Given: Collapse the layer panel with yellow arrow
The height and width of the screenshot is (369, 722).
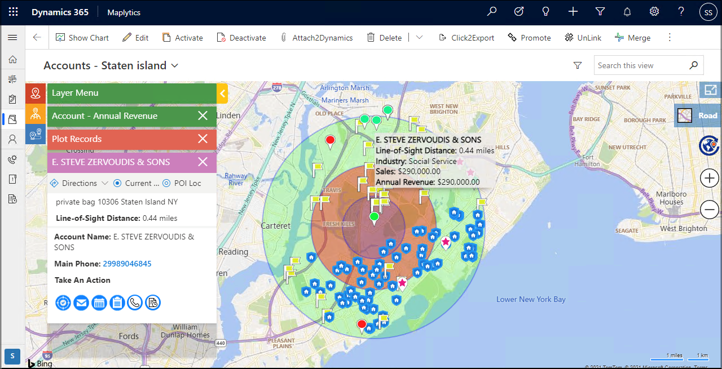Looking at the screenshot, I should tap(222, 94).
